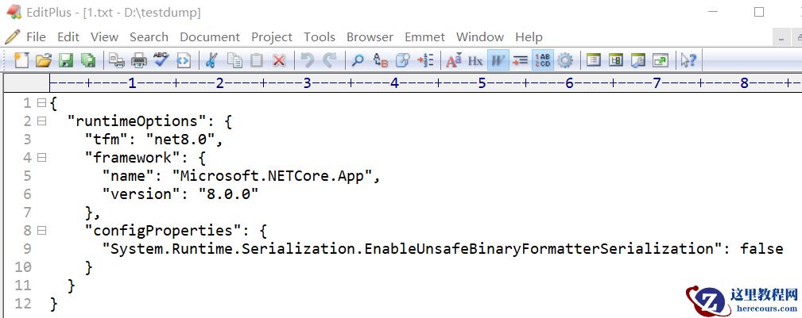Toggle the line number display button
The width and height of the screenshot is (802, 318).
[x=543, y=59]
